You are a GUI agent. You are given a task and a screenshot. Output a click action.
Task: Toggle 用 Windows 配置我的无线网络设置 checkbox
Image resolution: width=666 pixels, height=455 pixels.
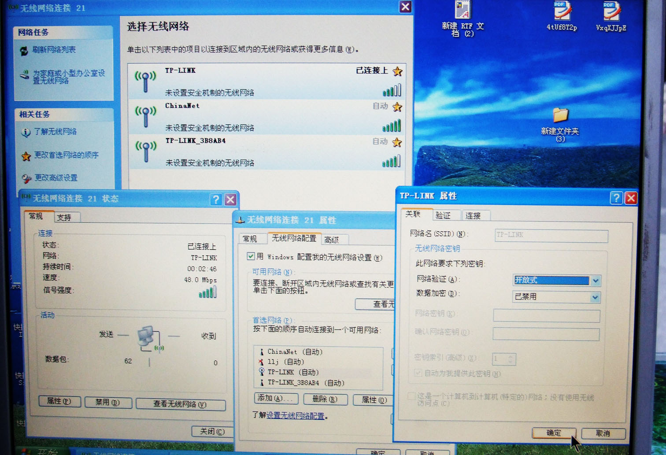coord(251,256)
